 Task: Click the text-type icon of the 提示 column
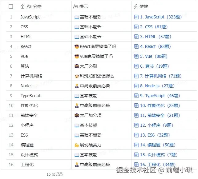coord(75,6)
